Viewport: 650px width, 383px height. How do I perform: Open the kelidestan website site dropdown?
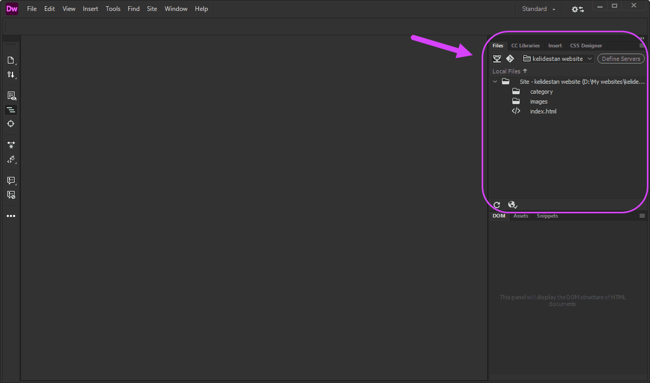click(x=558, y=59)
